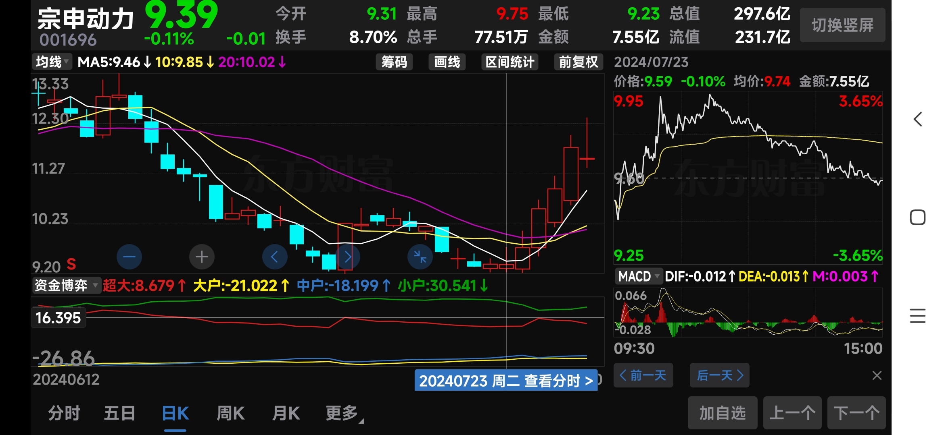Image resolution: width=944 pixels, height=435 pixels.
Task: Tap stock code 001696
Action: click(x=68, y=40)
